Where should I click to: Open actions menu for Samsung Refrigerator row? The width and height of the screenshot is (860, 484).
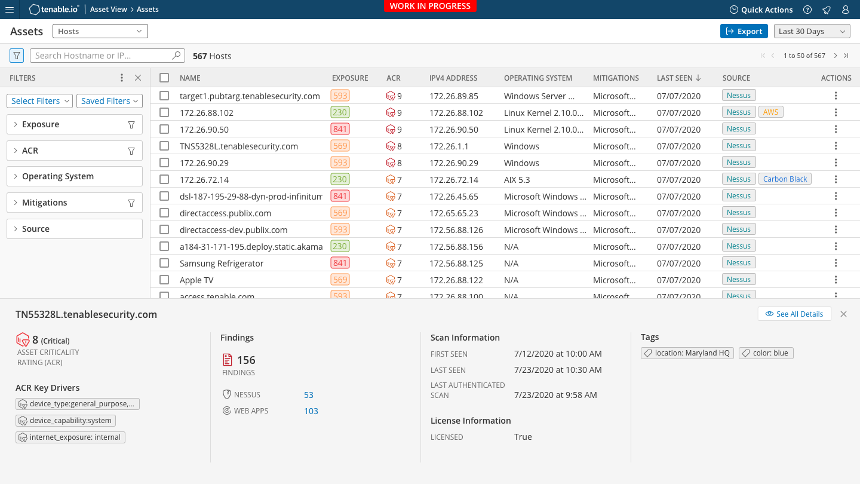coord(836,263)
